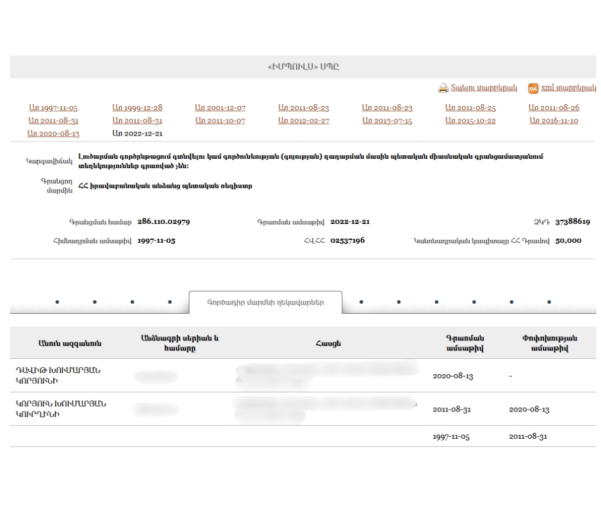View the 2013-07-15 version link
Viewport: 601px width, 508px height.
click(x=387, y=121)
